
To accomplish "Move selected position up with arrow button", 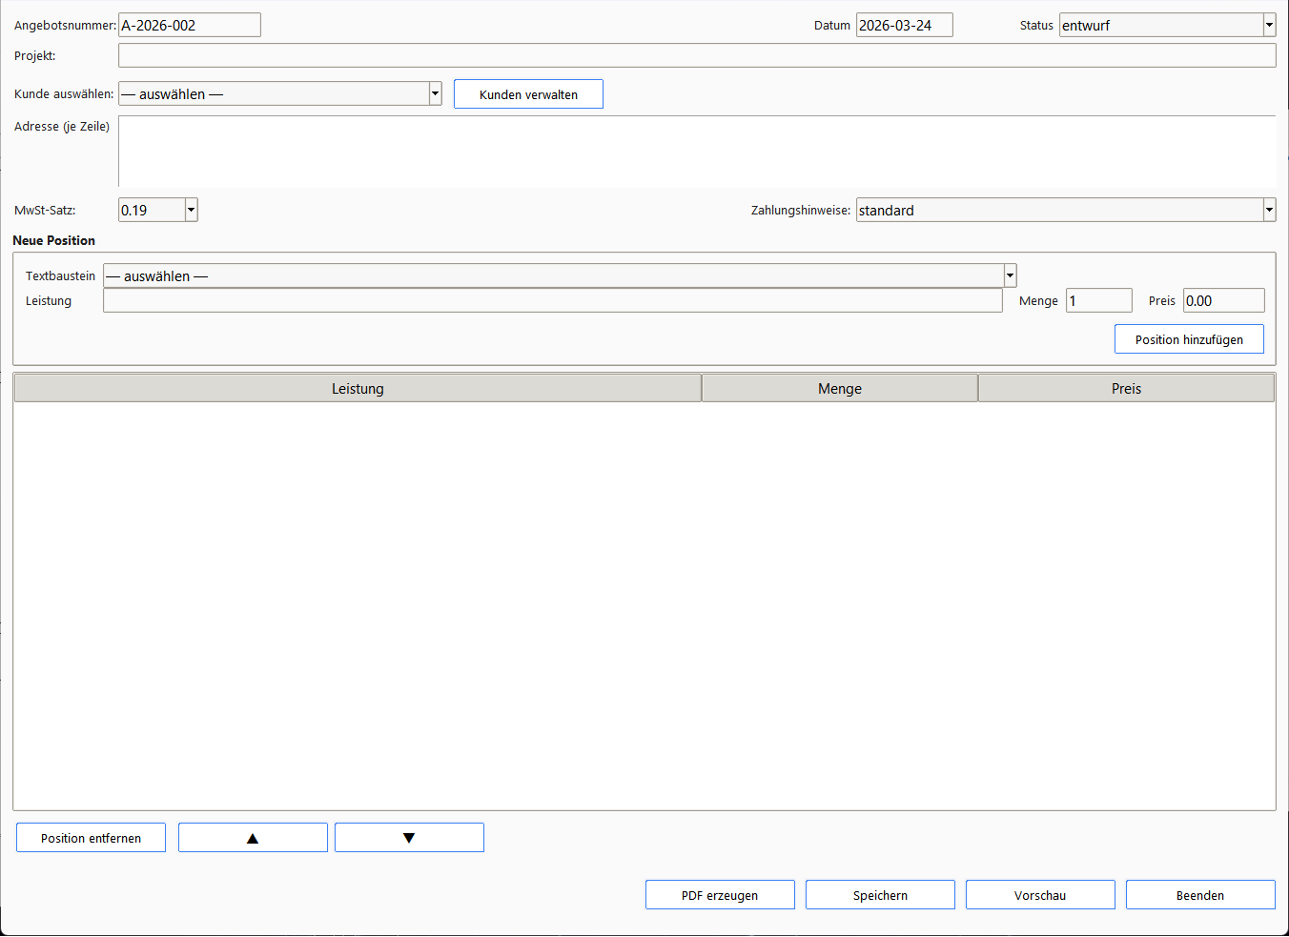I will point(253,838).
